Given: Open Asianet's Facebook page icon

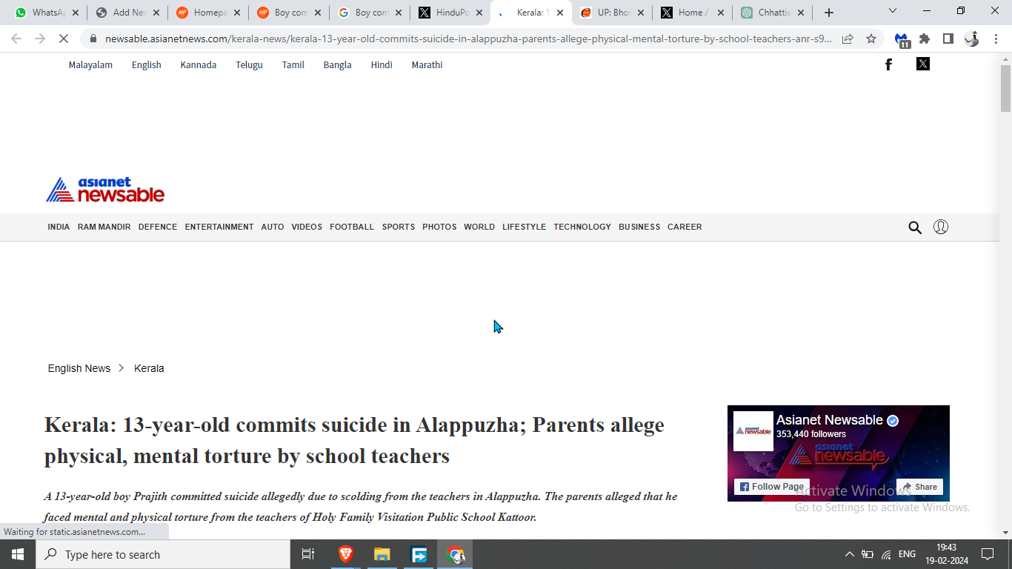Looking at the screenshot, I should point(888,64).
